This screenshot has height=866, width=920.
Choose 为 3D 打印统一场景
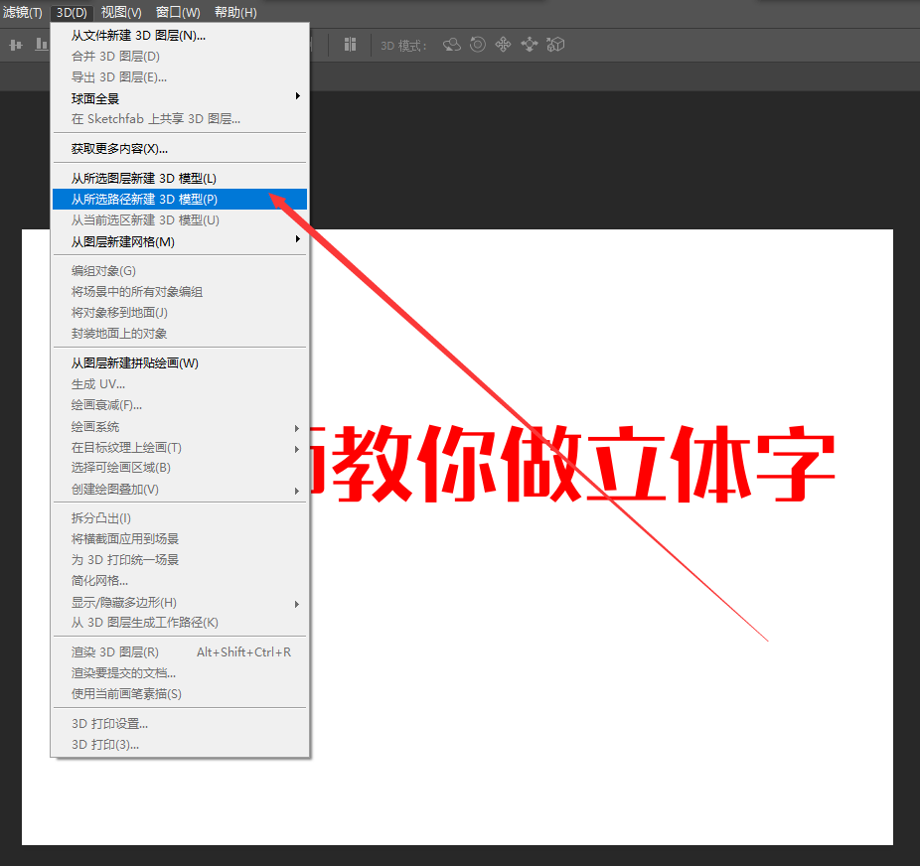pyautogui.click(x=180, y=560)
